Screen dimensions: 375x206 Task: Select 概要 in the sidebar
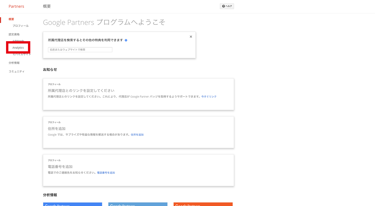pyautogui.click(x=11, y=19)
